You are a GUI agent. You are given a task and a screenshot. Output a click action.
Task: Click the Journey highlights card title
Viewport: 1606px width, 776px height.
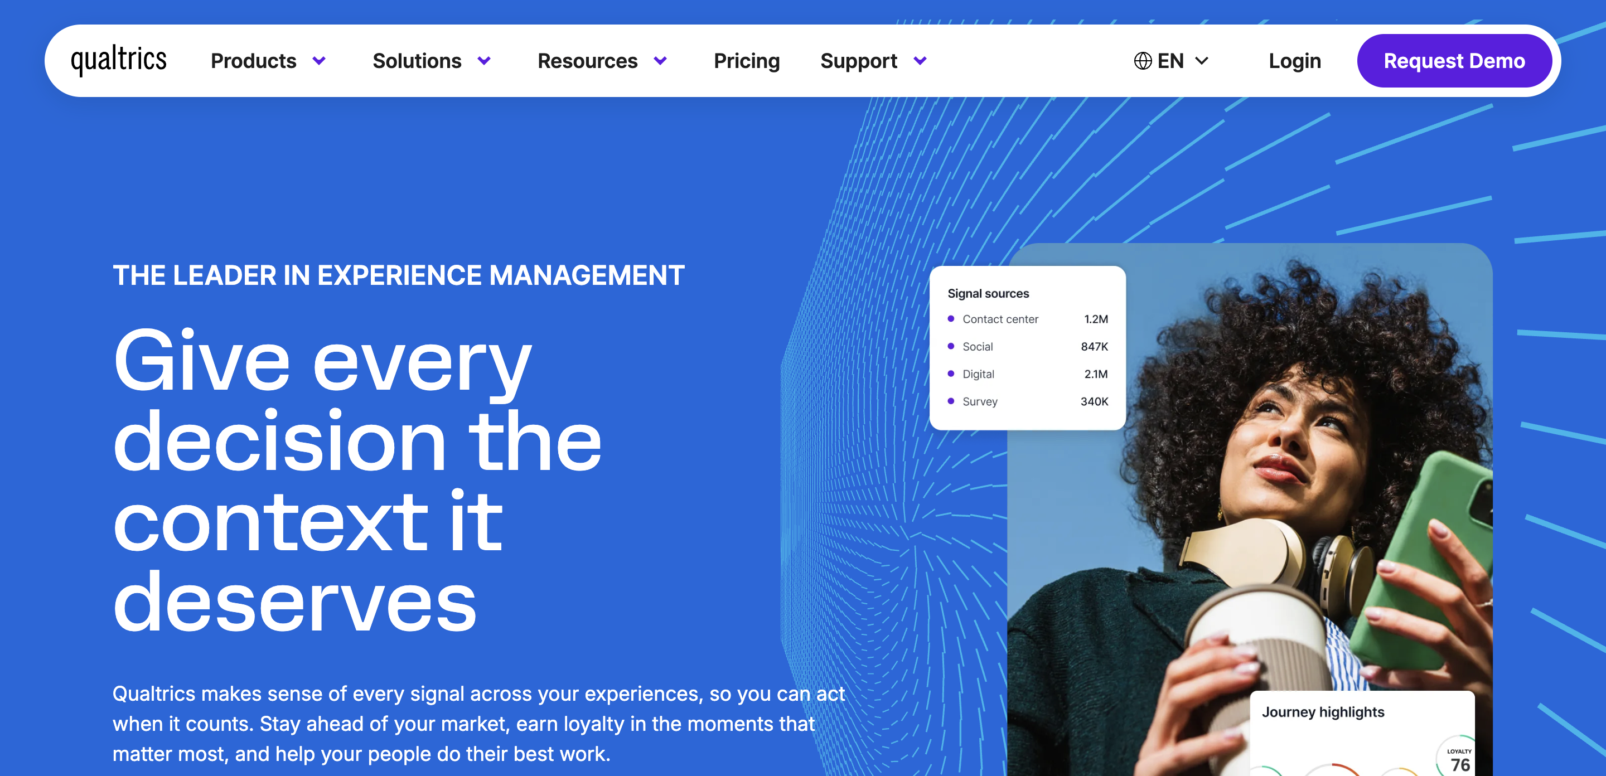pyautogui.click(x=1322, y=712)
